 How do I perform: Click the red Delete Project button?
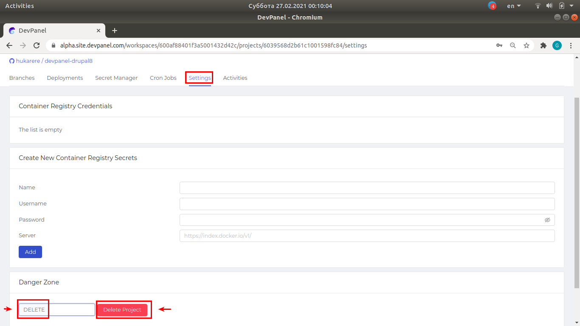122,310
